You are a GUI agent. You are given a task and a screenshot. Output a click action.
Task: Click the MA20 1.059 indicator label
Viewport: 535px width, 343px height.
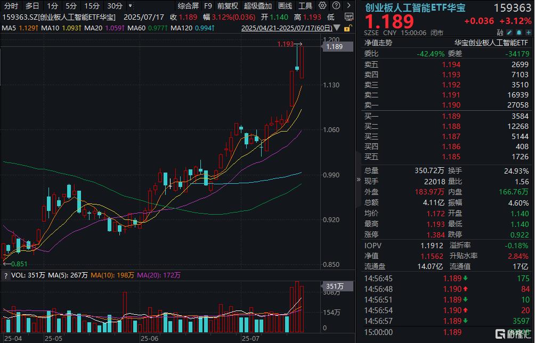[104, 28]
